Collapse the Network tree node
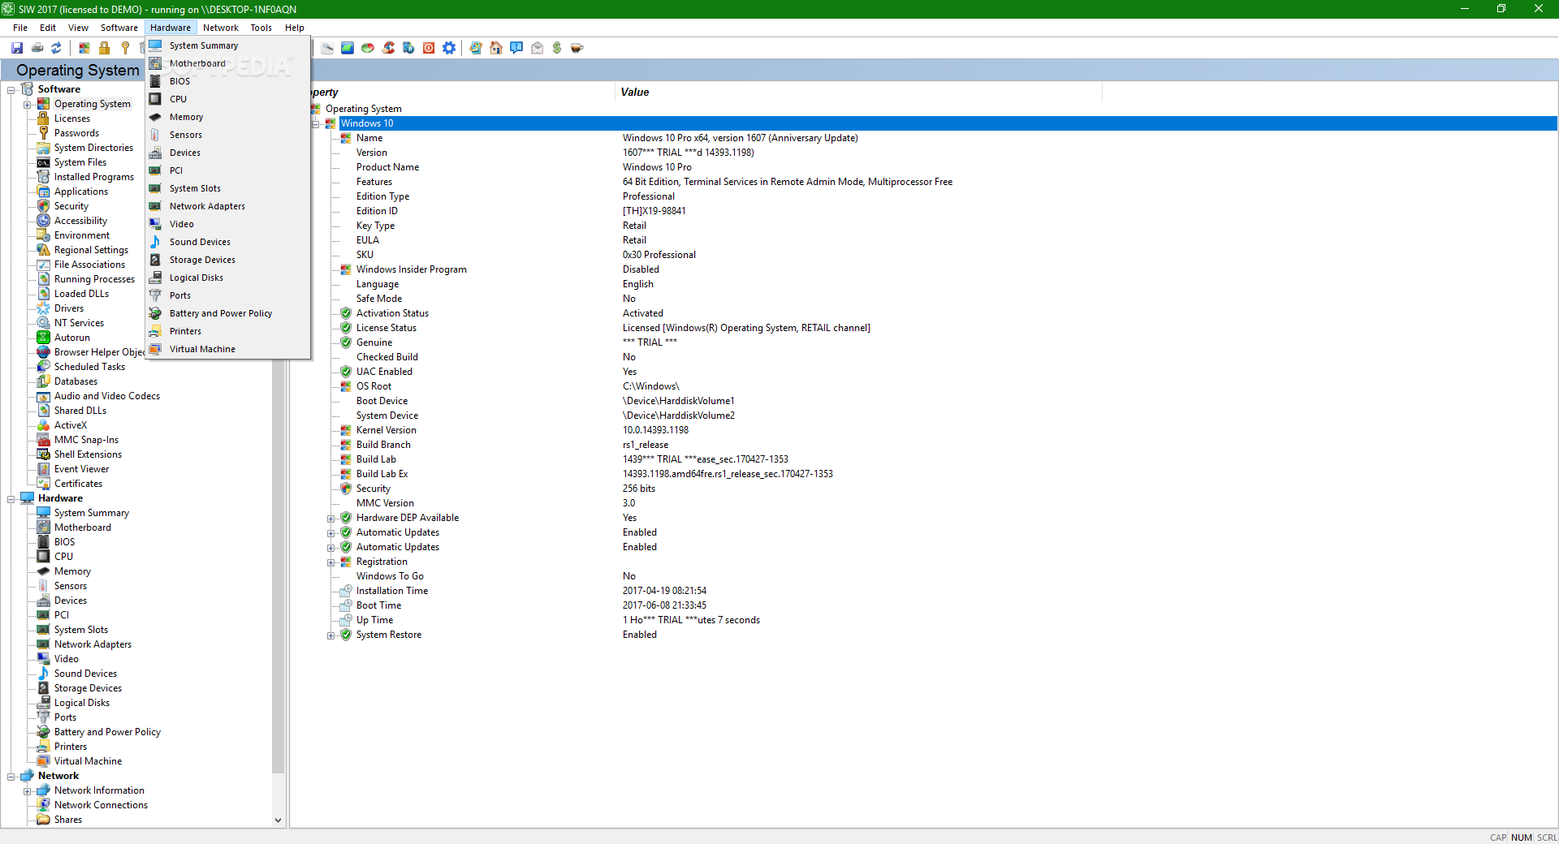This screenshot has height=844, width=1559. [x=11, y=776]
